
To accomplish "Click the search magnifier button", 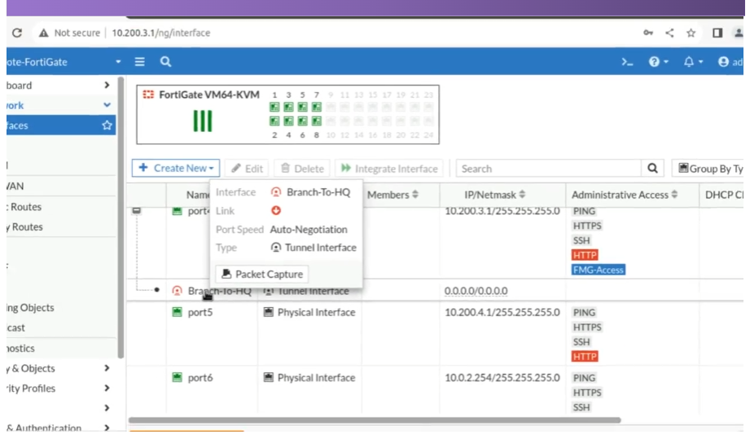I will click(x=652, y=169).
